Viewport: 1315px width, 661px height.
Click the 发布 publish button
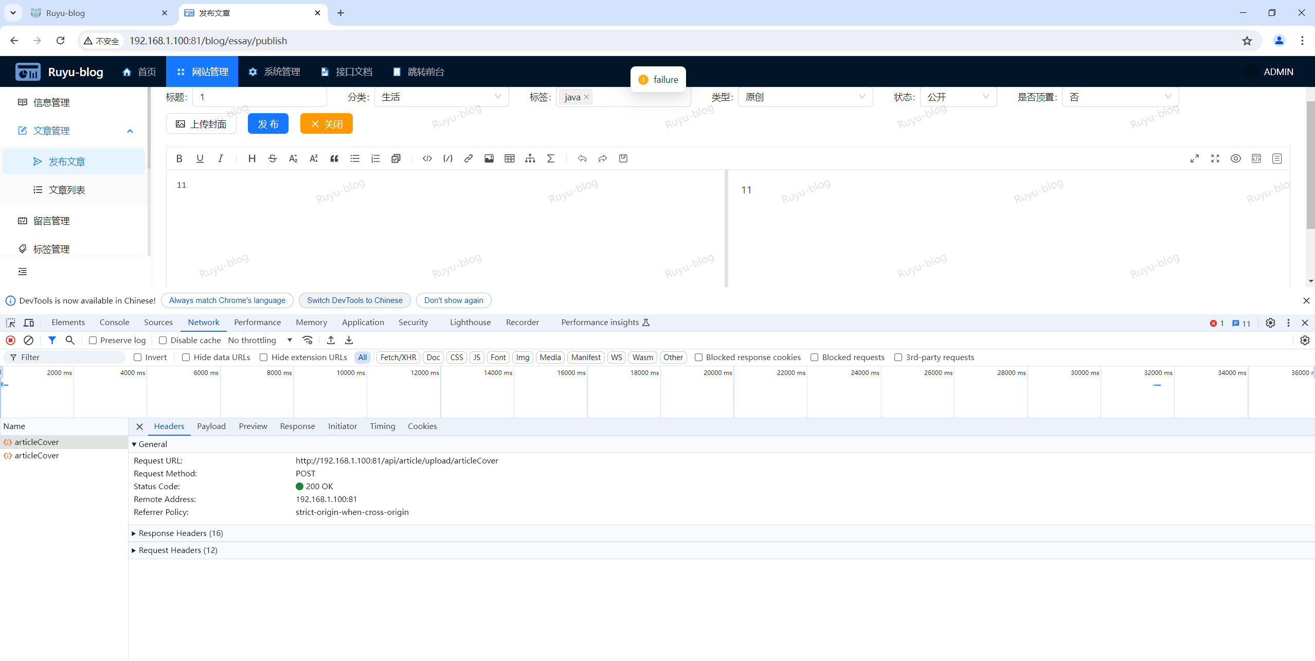pyautogui.click(x=268, y=123)
